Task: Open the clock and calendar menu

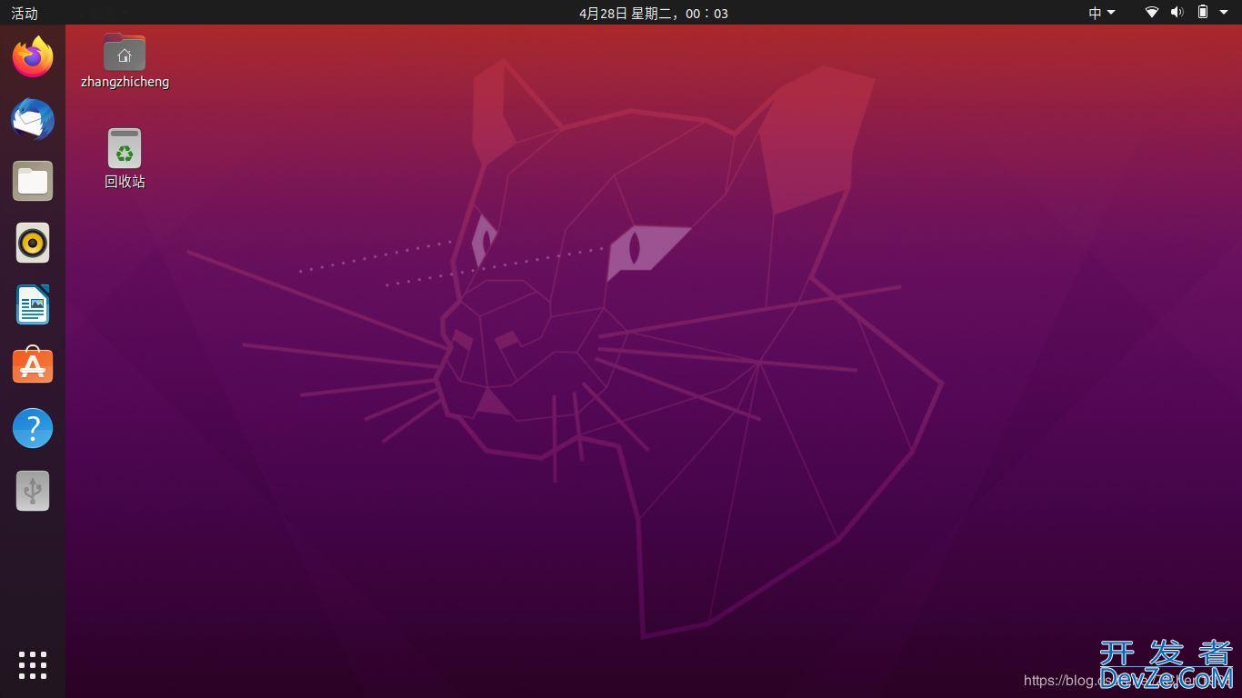Action: pyautogui.click(x=654, y=13)
